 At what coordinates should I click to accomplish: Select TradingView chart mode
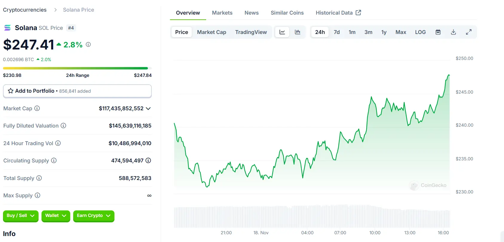click(251, 32)
